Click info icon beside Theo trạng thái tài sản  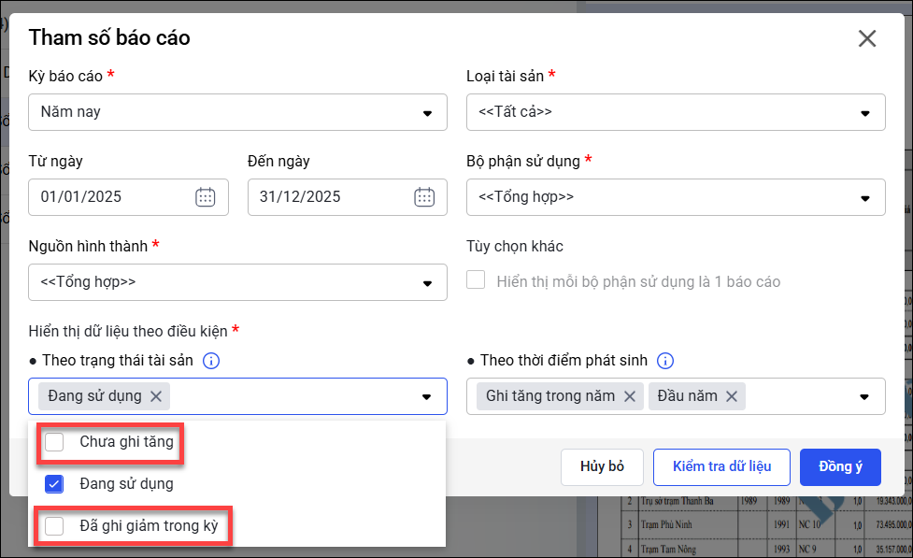(211, 361)
